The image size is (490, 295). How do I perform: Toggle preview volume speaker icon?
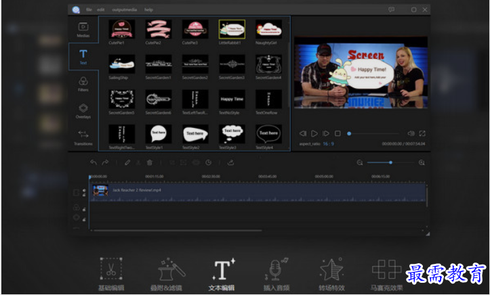411,133
